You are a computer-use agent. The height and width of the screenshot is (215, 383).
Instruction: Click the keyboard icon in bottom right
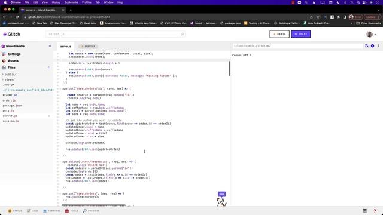[x=364, y=211]
